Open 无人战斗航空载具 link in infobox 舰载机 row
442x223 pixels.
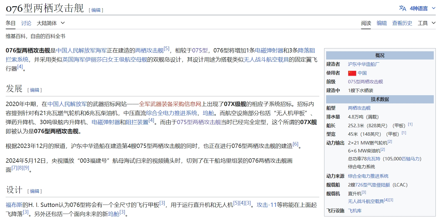tap(366, 201)
